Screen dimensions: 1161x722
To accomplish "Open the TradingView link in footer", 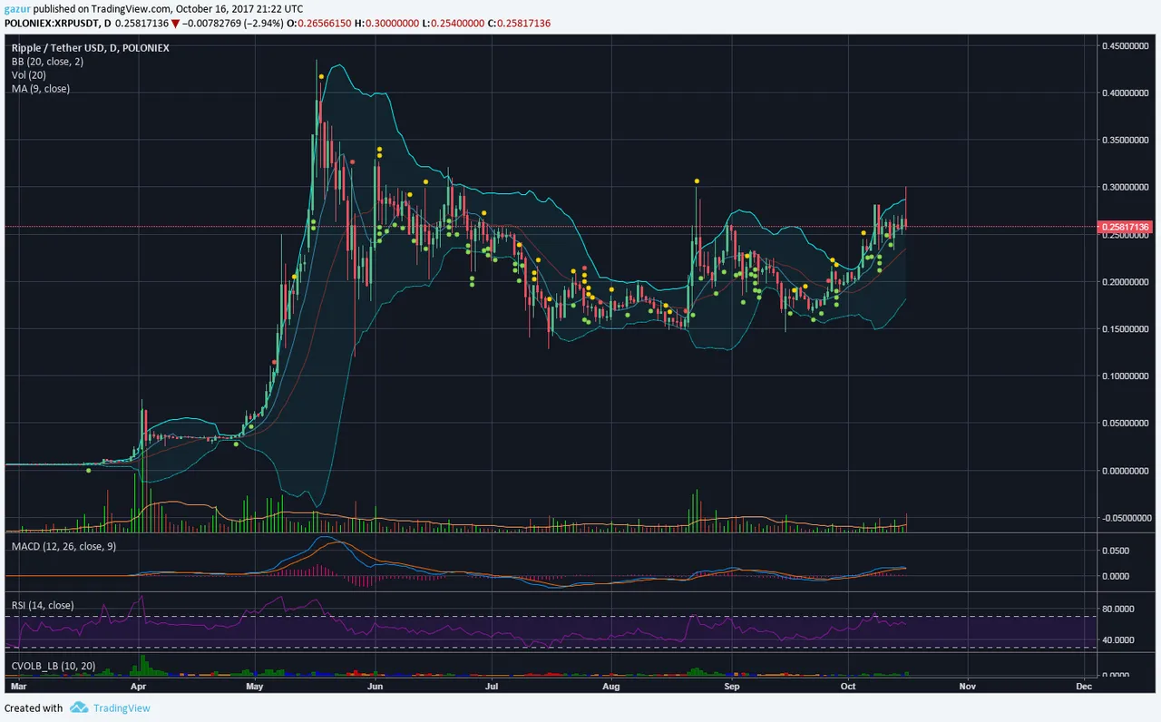I will (x=122, y=708).
